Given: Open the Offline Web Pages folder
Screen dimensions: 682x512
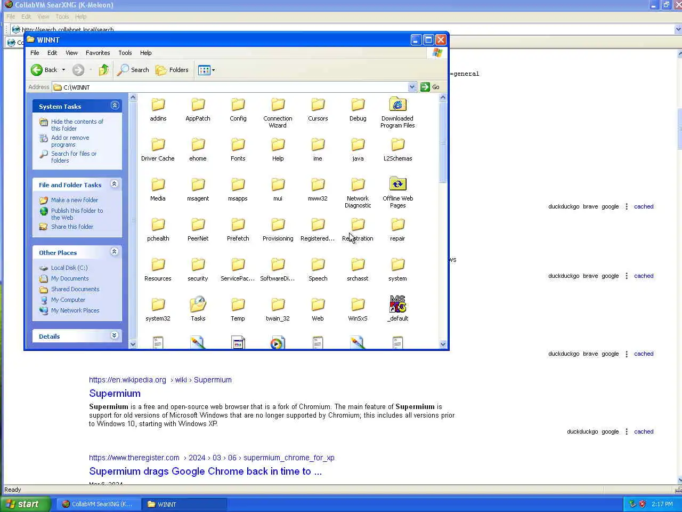Looking at the screenshot, I should pyautogui.click(x=397, y=193).
